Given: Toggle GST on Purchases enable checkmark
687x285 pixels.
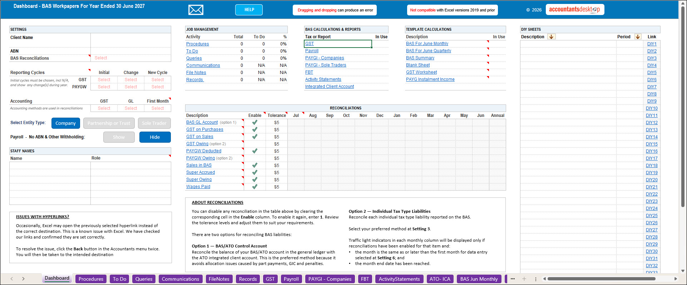Looking at the screenshot, I should coord(255,129).
